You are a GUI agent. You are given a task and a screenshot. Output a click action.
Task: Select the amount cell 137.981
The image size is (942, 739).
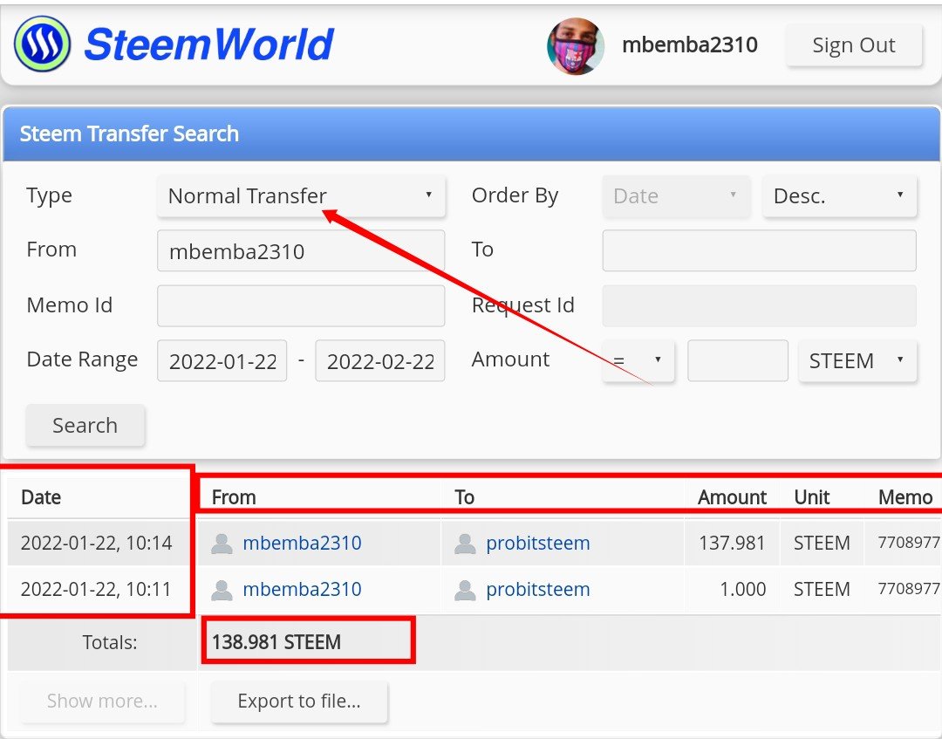pyautogui.click(x=732, y=544)
